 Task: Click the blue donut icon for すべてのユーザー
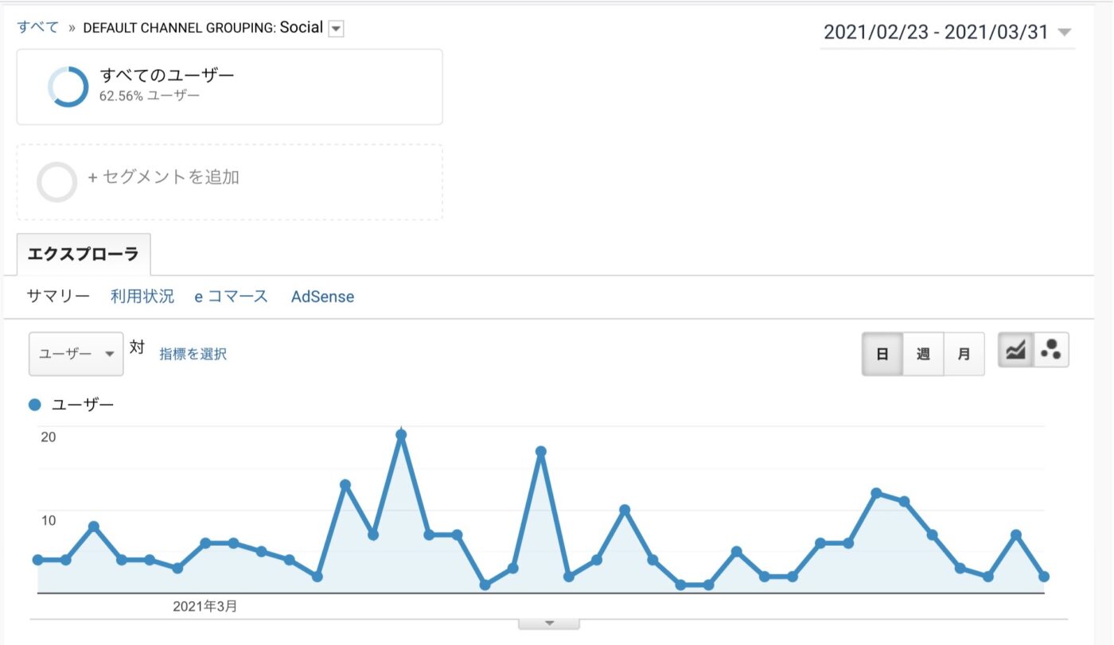68,87
